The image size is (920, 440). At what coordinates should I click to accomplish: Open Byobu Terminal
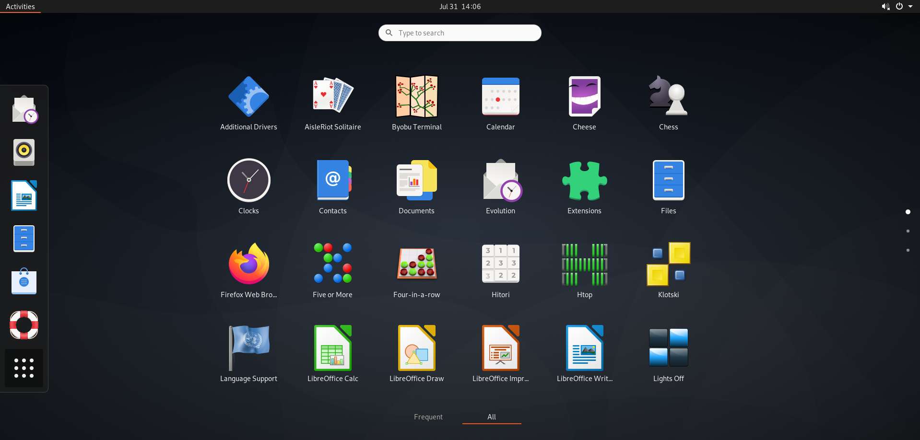(x=416, y=96)
